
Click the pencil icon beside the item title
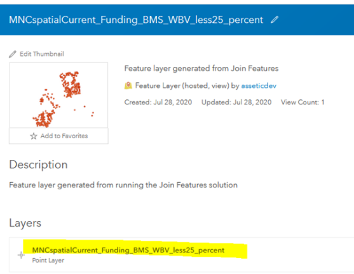tap(275, 20)
